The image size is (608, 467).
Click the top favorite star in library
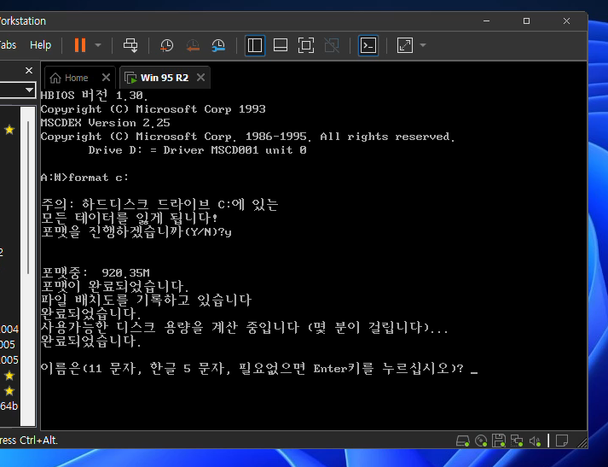9,129
